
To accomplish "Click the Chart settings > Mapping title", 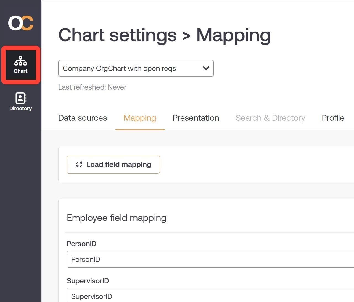I will 165,35.
